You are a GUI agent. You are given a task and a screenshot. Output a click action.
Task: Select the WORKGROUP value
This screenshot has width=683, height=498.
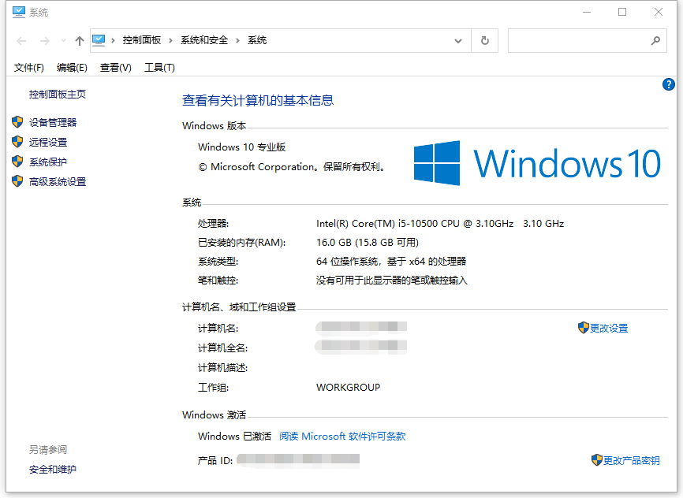[x=348, y=388]
